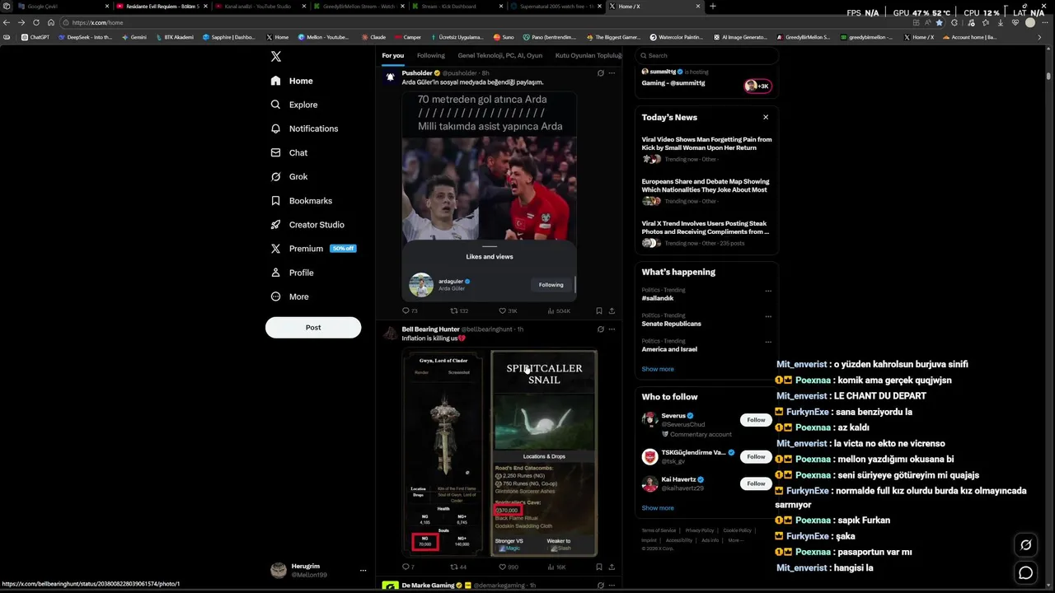This screenshot has height=593, width=1055.
Task: Open a new browser tab
Action: (x=713, y=6)
